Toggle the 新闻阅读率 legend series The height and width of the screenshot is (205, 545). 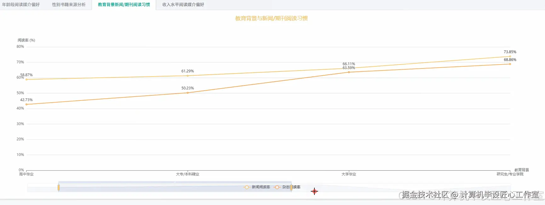[x=257, y=187]
